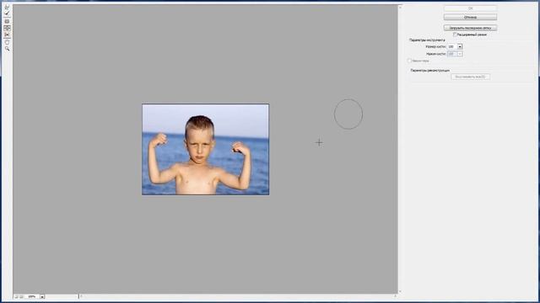Click the Параметры инструмента label

[x=427, y=40]
